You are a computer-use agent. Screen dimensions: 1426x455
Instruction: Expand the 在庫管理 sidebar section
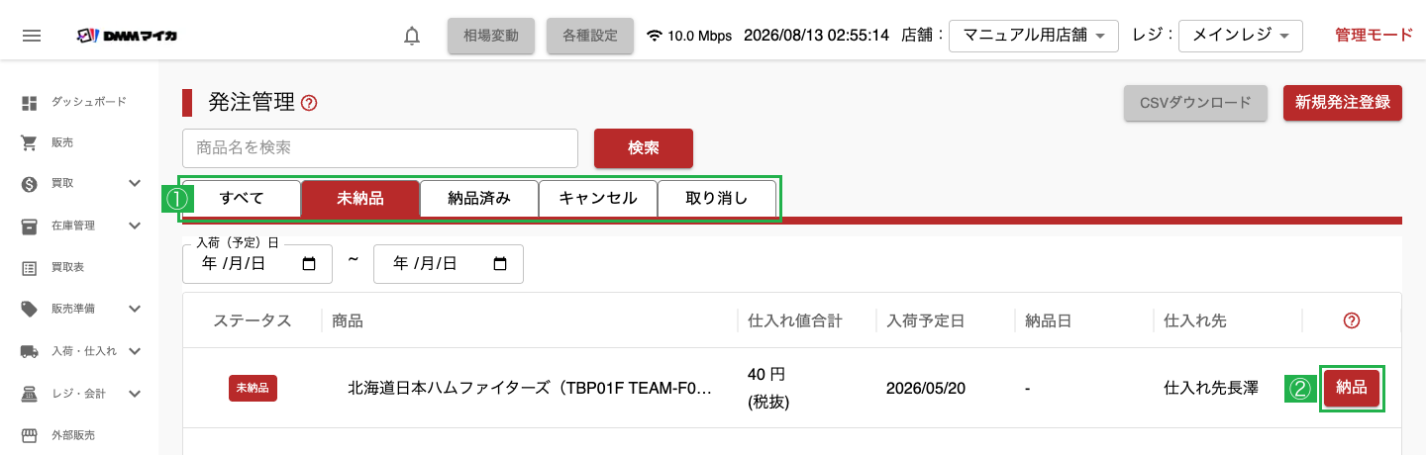136,226
